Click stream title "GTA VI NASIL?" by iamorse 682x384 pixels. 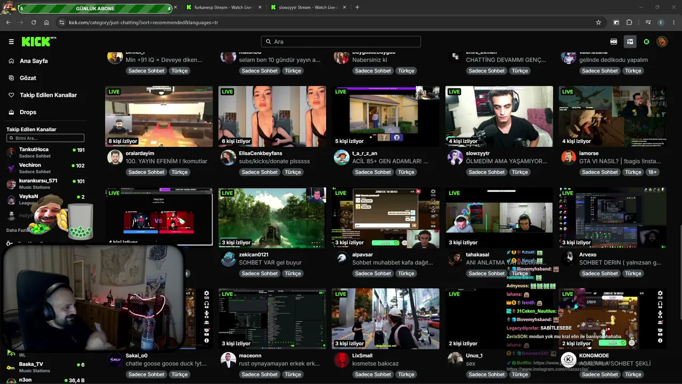click(620, 161)
